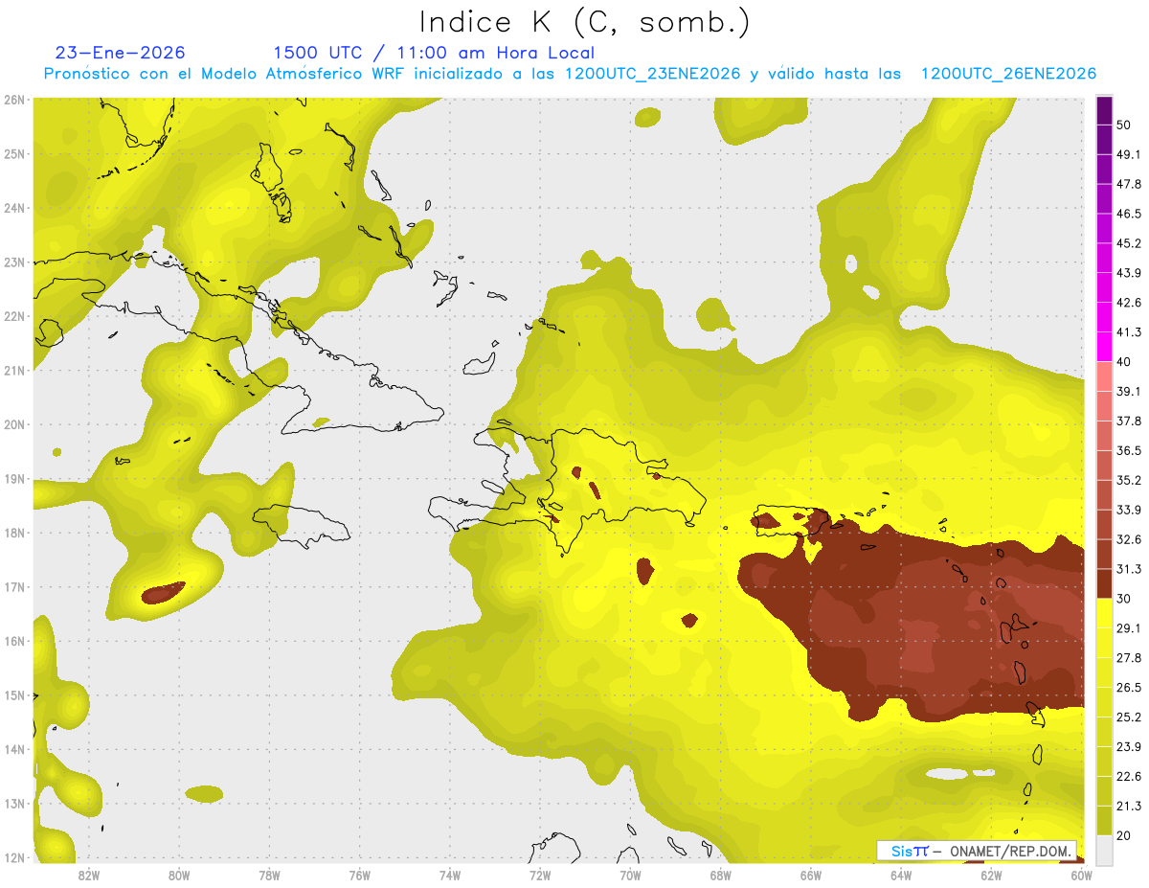Select the colorbar value '47.8'

[1128, 184]
